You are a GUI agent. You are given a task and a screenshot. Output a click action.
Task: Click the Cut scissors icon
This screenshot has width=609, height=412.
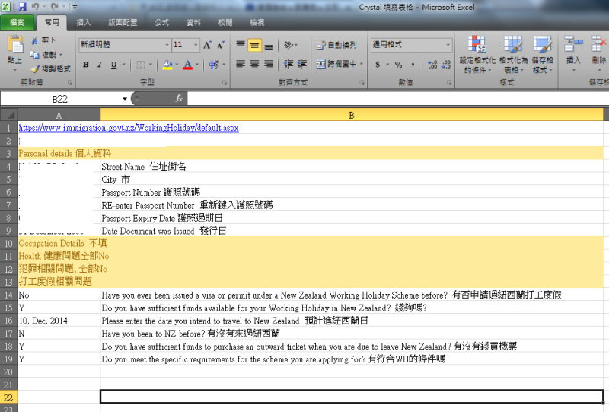coord(34,40)
